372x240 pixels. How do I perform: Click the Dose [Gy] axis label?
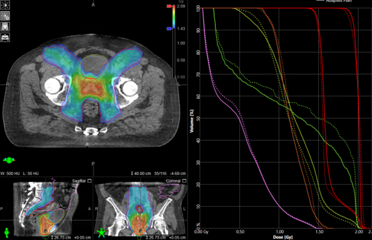(283, 237)
